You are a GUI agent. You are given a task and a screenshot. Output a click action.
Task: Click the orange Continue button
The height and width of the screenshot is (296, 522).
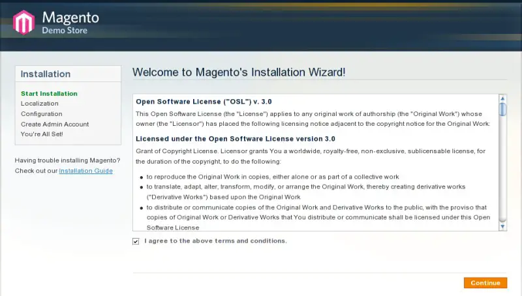click(485, 283)
